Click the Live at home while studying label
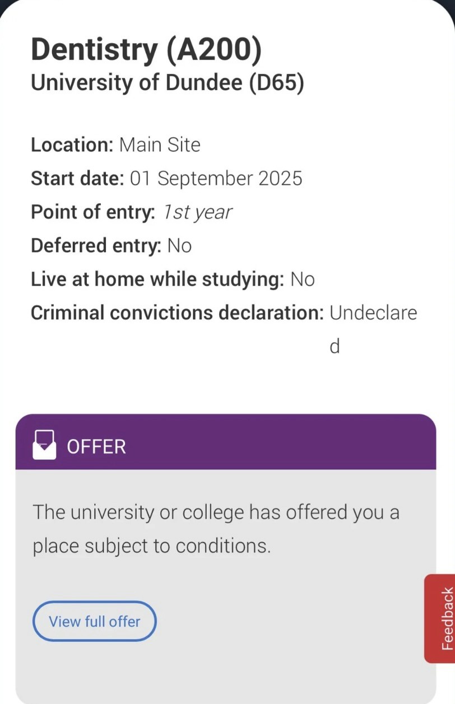 coord(157,279)
